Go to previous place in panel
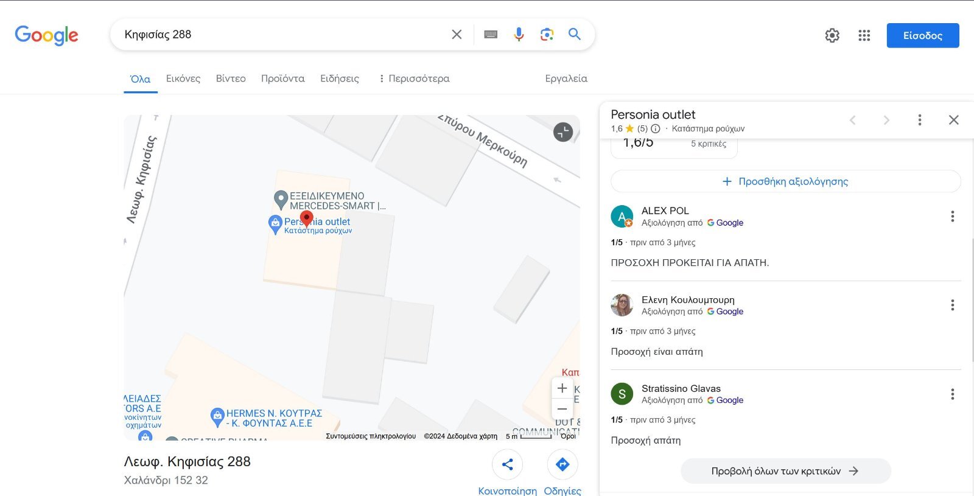Image resolution: width=974 pixels, height=496 pixels. point(853,120)
